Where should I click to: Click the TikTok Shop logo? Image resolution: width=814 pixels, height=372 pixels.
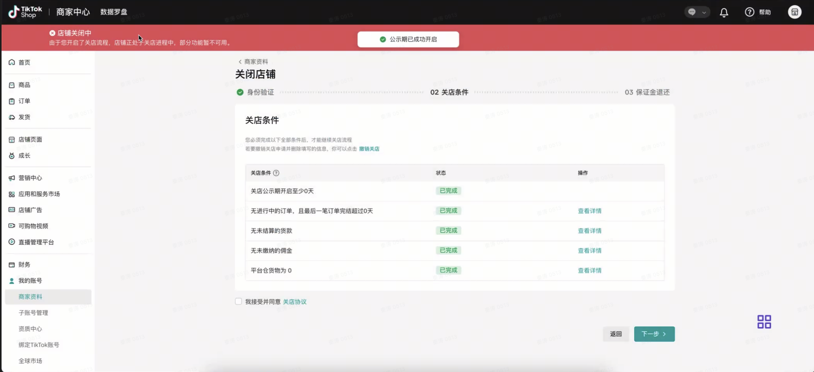pos(25,12)
